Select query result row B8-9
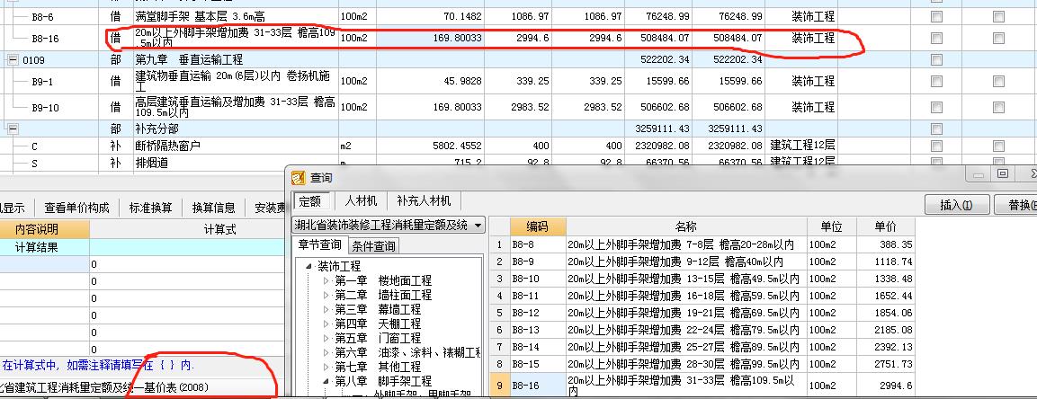The width and height of the screenshot is (1037, 399). (702, 262)
